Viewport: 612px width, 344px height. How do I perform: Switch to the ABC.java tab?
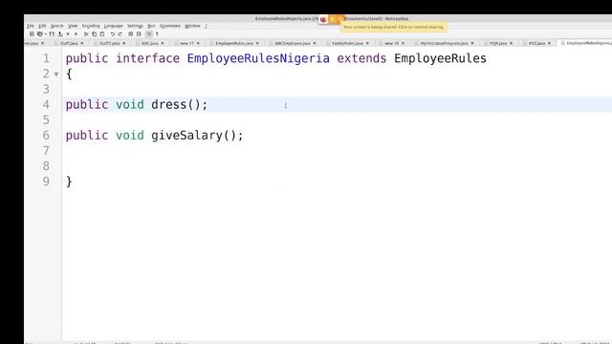150,43
